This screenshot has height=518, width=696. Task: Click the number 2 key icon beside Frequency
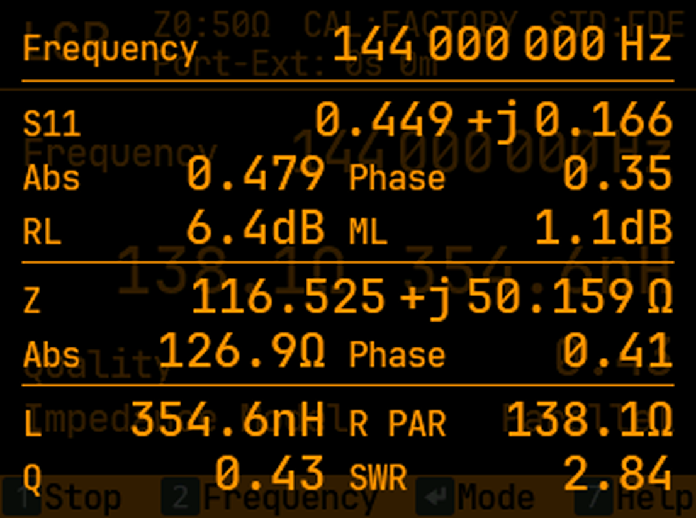pyautogui.click(x=181, y=498)
